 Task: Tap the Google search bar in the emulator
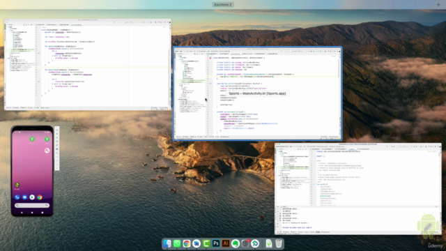tap(32, 205)
